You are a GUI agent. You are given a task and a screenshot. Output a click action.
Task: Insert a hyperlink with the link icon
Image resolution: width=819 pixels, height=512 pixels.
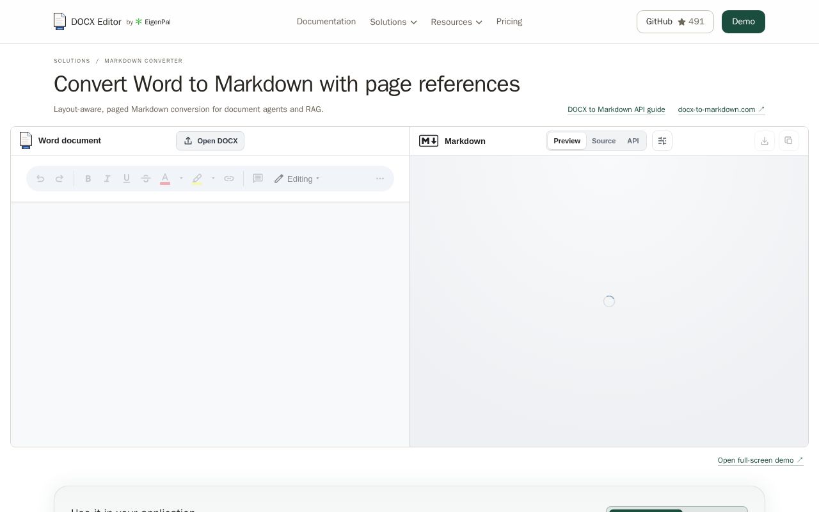[229, 179]
